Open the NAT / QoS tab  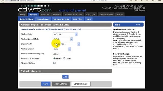pyautogui.click(x=91, y=15)
